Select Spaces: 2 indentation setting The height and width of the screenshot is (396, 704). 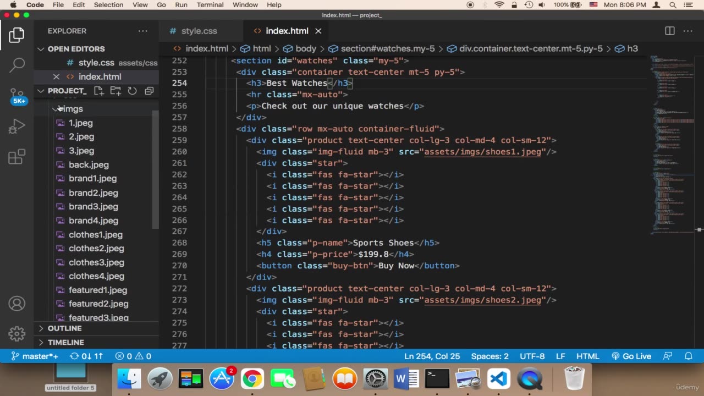point(490,356)
